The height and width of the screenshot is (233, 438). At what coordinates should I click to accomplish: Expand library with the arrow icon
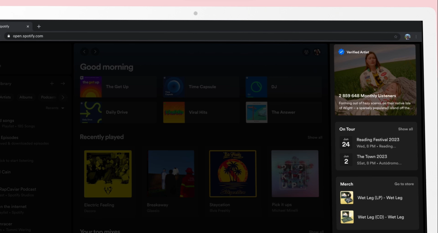(x=63, y=83)
